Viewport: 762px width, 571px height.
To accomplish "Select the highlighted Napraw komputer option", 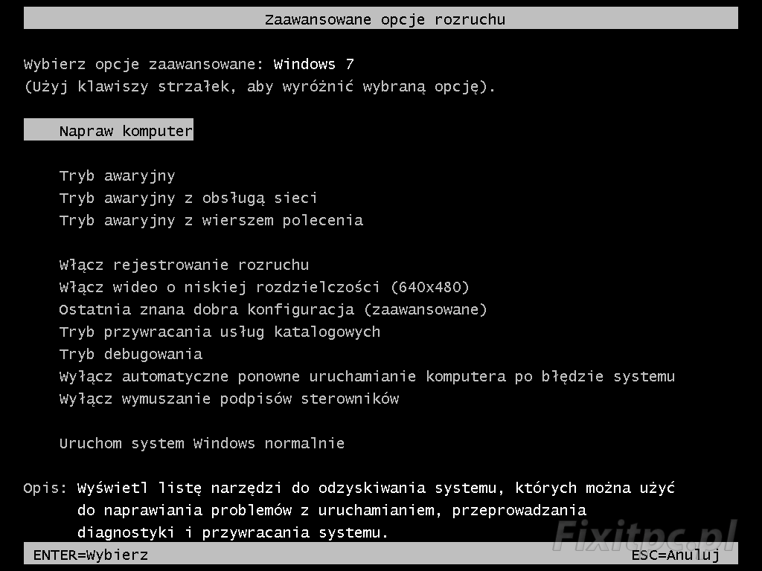I will [109, 129].
